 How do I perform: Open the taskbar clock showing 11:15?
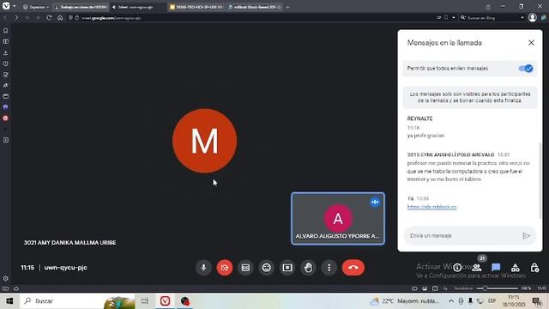[x=513, y=301]
